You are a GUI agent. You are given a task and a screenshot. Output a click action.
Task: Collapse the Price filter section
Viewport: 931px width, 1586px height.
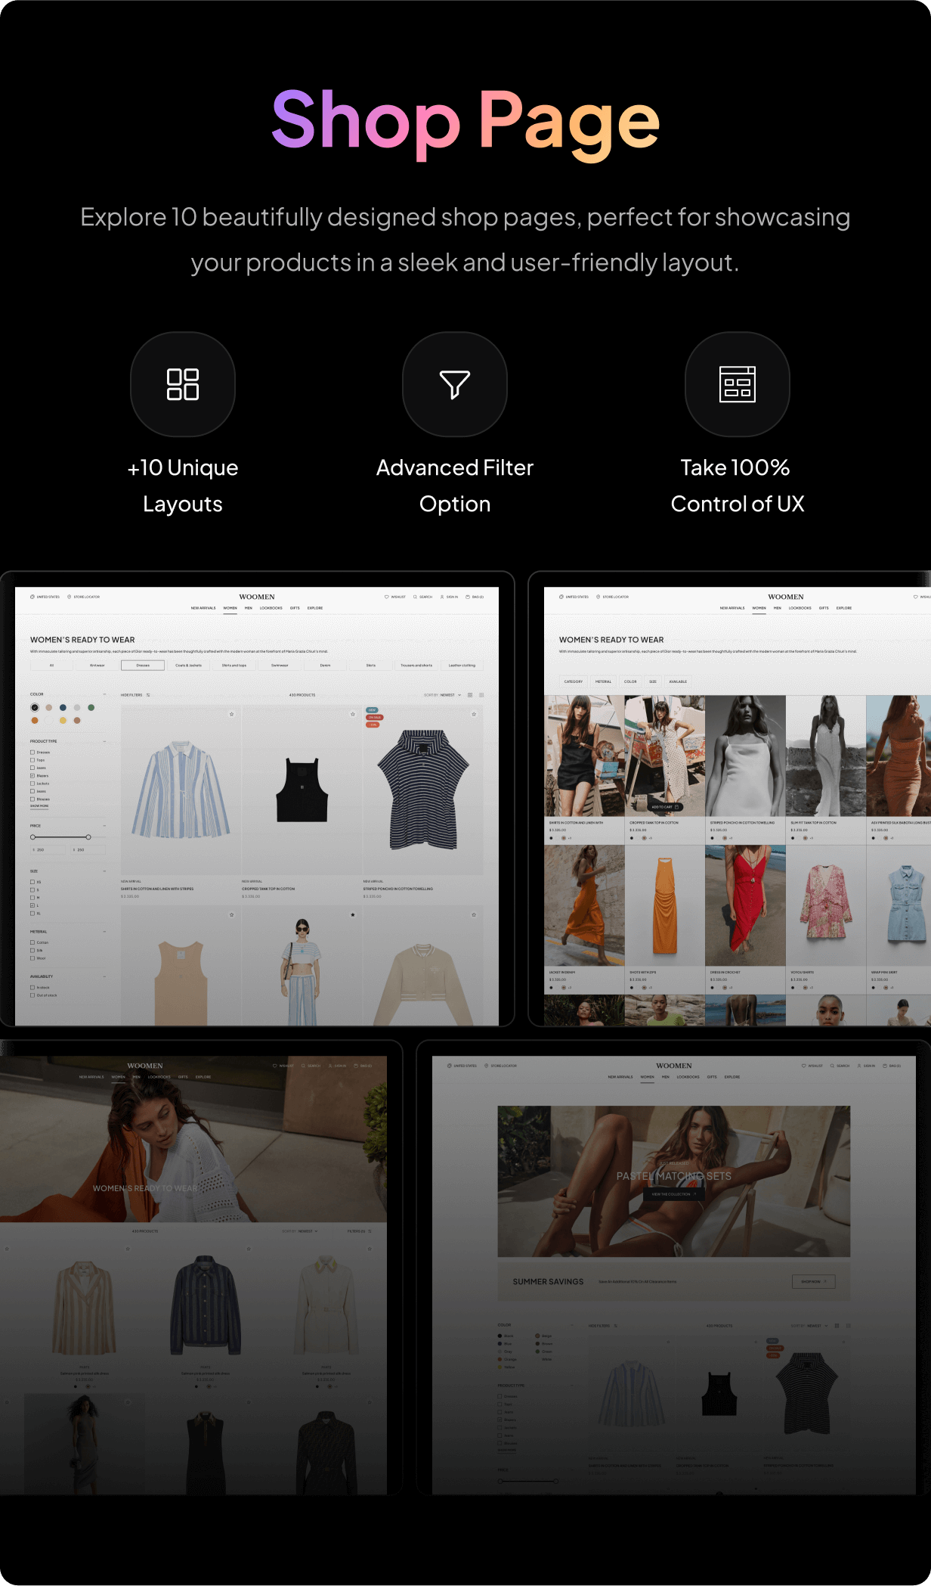tap(104, 826)
